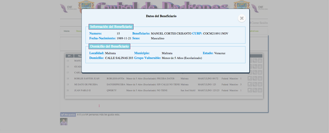The height and width of the screenshot is (133, 329).
Task: Click the Datos del Beneficiario title
Action: tap(161, 16)
